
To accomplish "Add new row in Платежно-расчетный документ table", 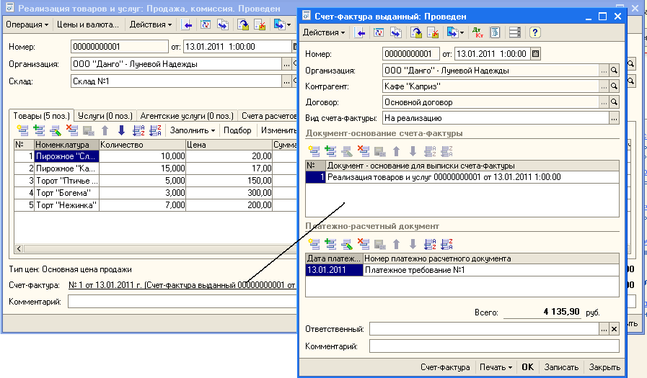I will pyautogui.click(x=313, y=243).
